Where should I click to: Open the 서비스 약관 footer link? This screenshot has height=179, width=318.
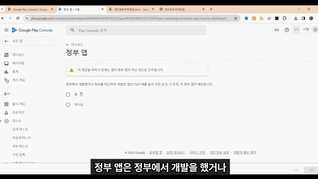[197, 152]
